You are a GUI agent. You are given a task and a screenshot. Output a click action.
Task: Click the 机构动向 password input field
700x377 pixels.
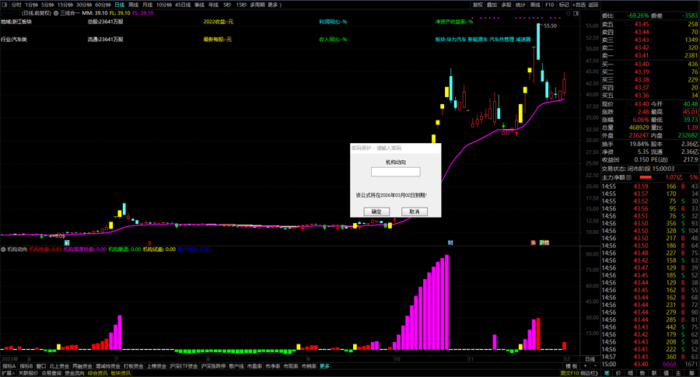pos(396,172)
